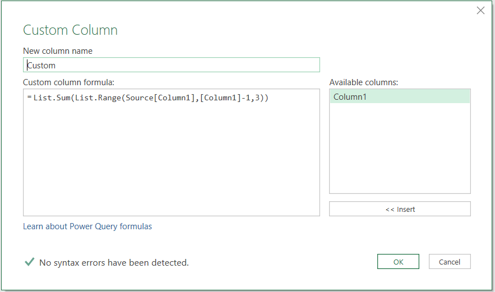Click the green syntax check icon
Screen dimensions: 495x292
[x=29, y=262]
